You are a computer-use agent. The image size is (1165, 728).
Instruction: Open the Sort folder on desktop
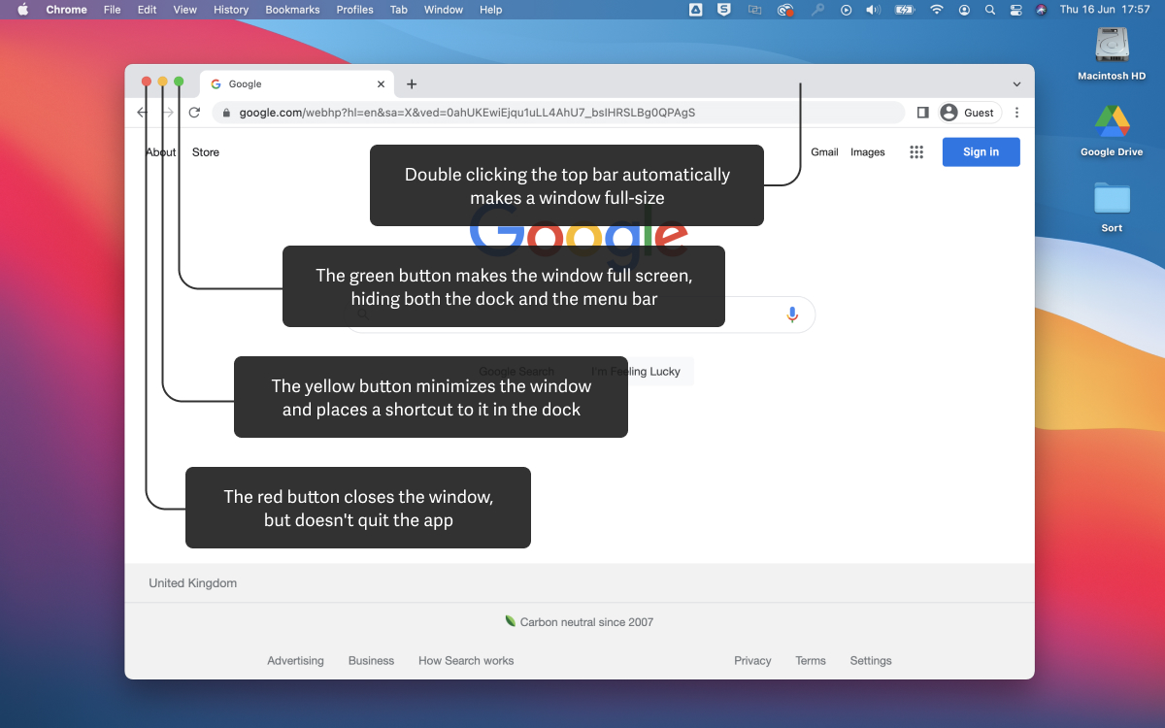point(1112,207)
